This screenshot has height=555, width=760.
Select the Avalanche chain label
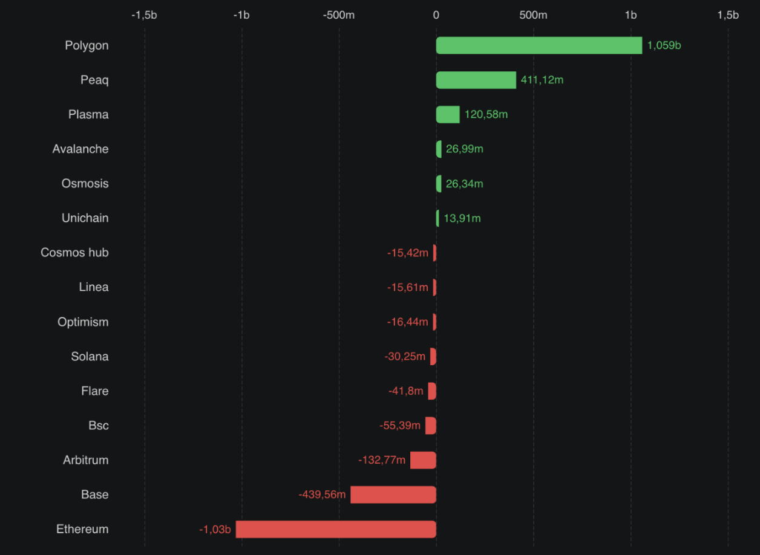point(80,149)
